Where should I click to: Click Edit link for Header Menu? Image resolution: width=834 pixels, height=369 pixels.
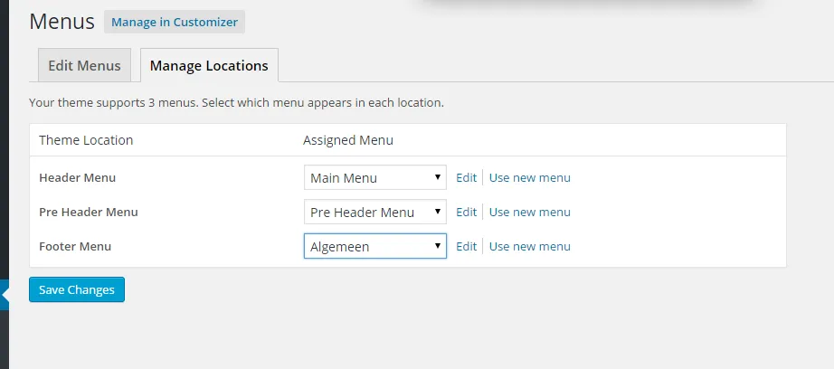(466, 177)
